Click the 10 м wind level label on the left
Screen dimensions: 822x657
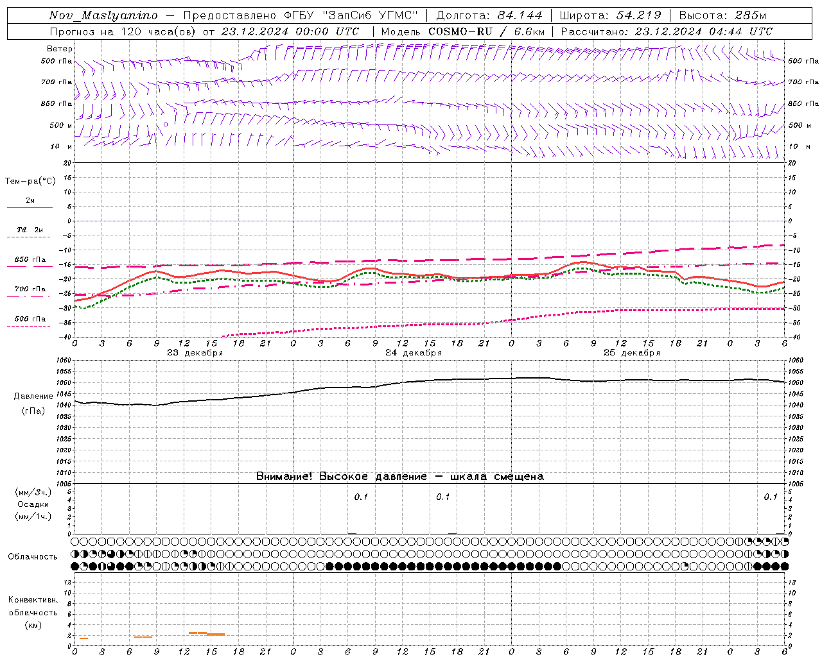[x=62, y=146]
